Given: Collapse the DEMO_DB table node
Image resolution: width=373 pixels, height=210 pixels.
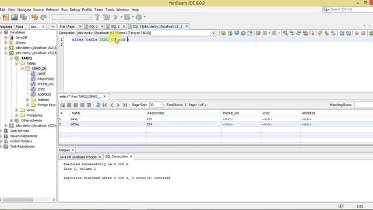Looking at the screenshot, I should click(22, 69).
